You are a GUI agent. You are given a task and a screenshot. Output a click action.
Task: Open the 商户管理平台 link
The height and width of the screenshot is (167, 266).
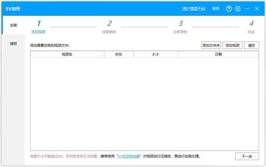pos(193,9)
